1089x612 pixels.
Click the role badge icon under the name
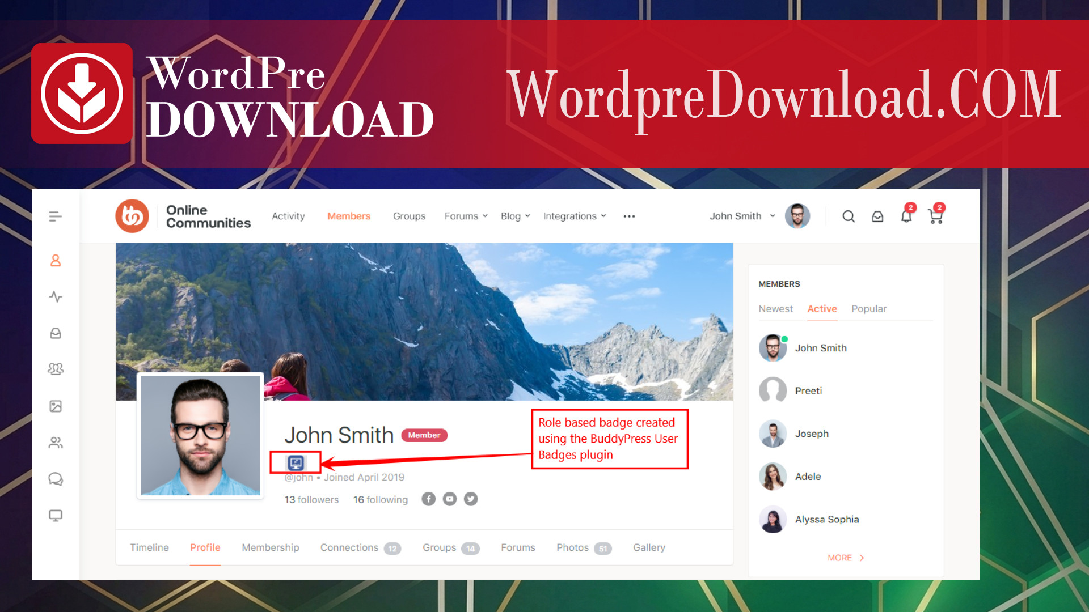(x=296, y=463)
